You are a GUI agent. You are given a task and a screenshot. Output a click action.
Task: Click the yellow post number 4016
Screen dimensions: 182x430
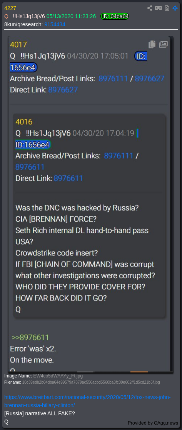(24, 122)
